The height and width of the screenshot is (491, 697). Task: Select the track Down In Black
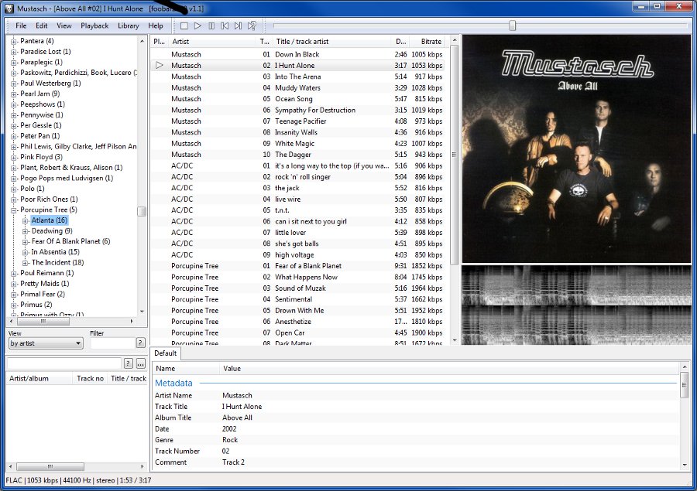pos(297,54)
